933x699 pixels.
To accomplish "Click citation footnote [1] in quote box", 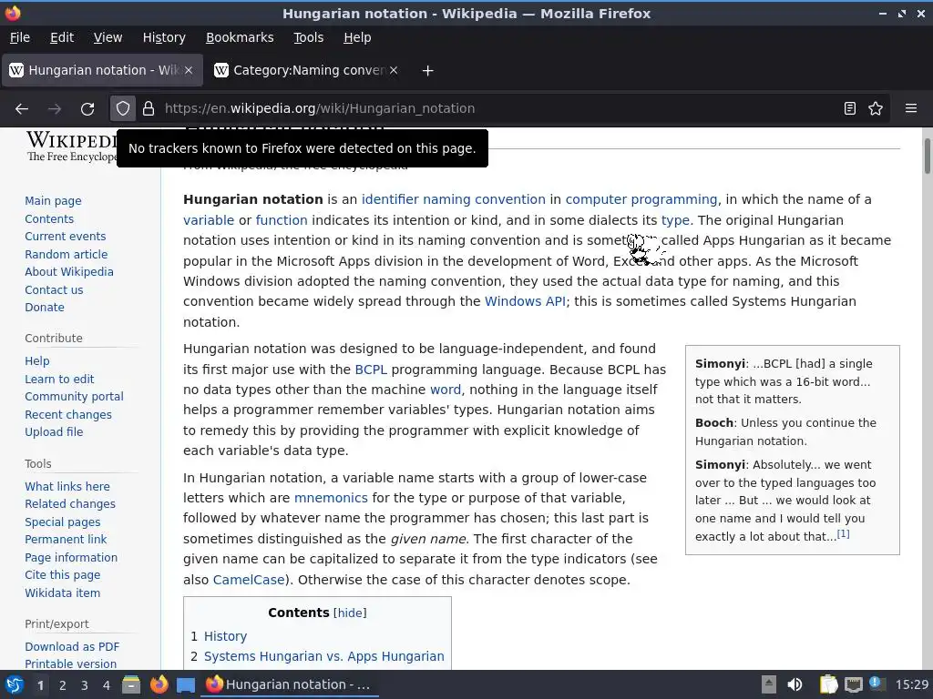I will pyautogui.click(x=843, y=533).
